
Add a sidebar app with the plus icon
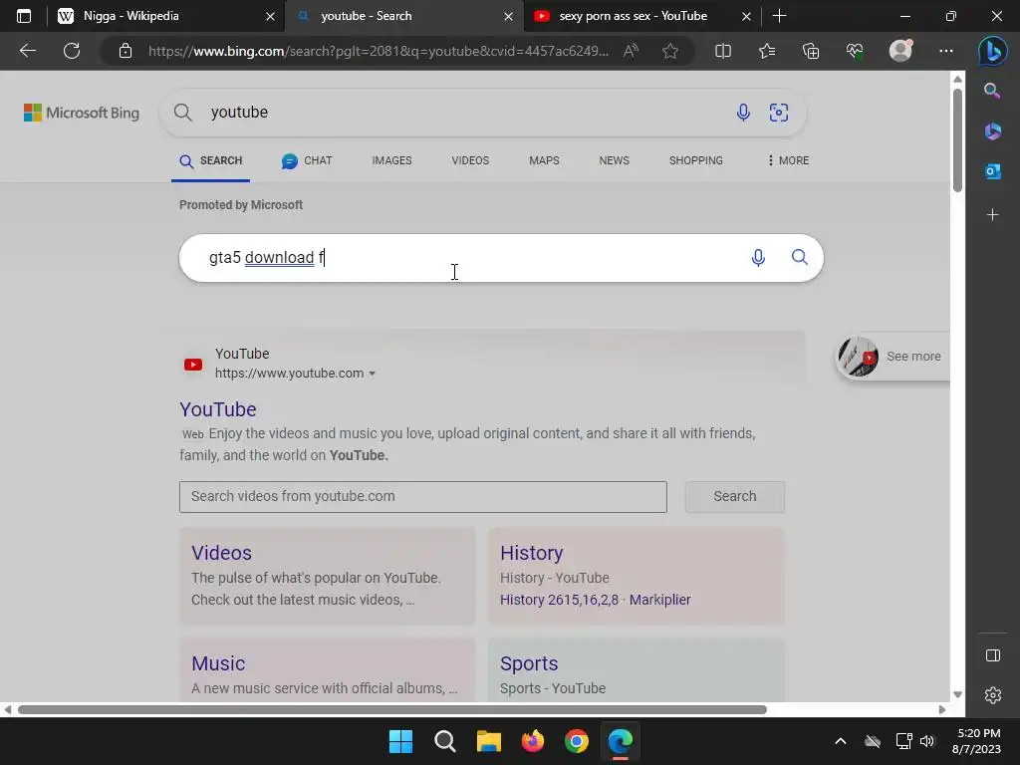[x=993, y=215]
